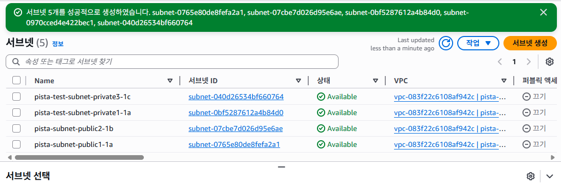The height and width of the screenshot is (187, 561).
Task: Refresh the subnet list
Action: (x=446, y=43)
